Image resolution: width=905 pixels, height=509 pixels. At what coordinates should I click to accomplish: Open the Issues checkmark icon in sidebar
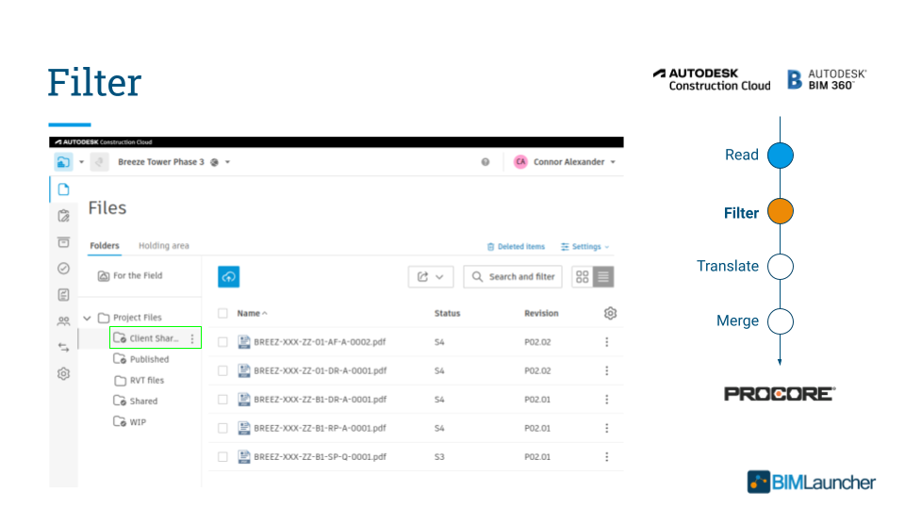click(63, 269)
